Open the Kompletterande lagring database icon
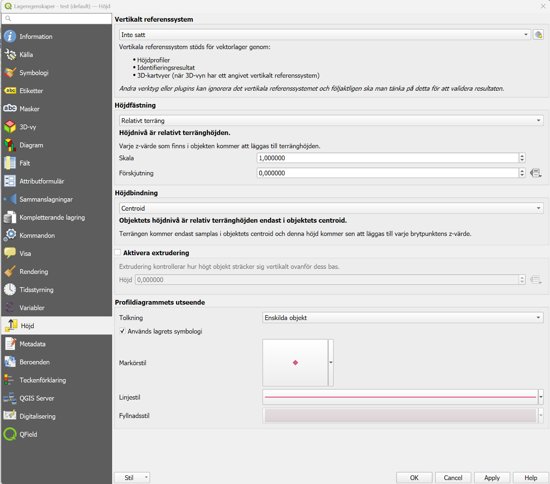The image size is (550, 484). (10, 217)
